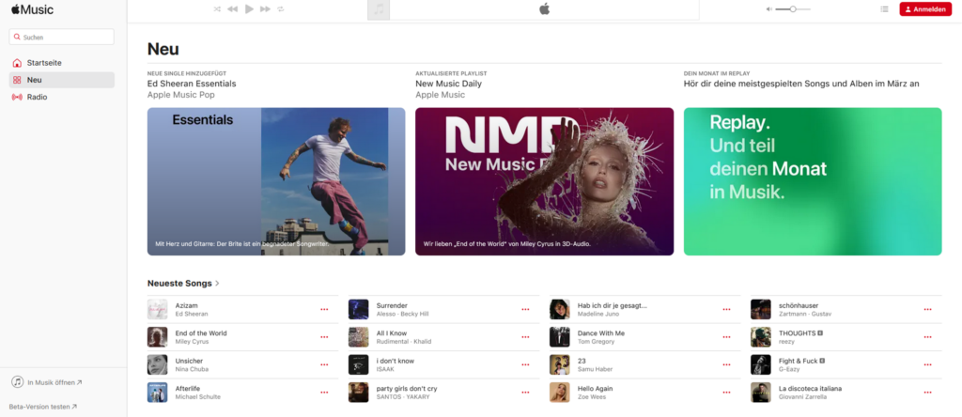Viewport: 962px width, 417px height.
Task: Skip back to previous track
Action: tap(233, 9)
